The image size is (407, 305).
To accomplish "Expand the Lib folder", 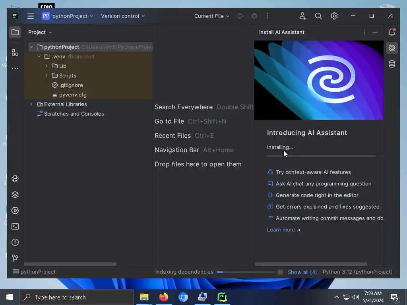I will tap(47, 66).
